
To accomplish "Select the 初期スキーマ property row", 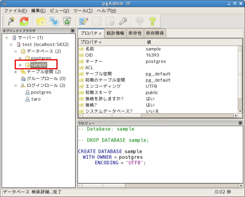I will point(158,93).
